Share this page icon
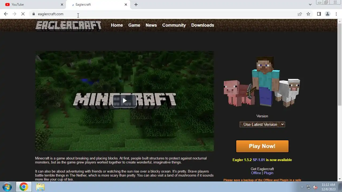 (300, 14)
